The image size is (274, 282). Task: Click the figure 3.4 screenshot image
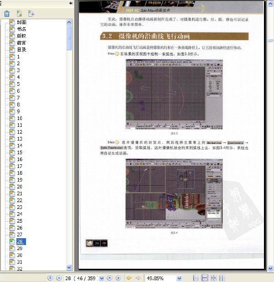tap(174, 193)
